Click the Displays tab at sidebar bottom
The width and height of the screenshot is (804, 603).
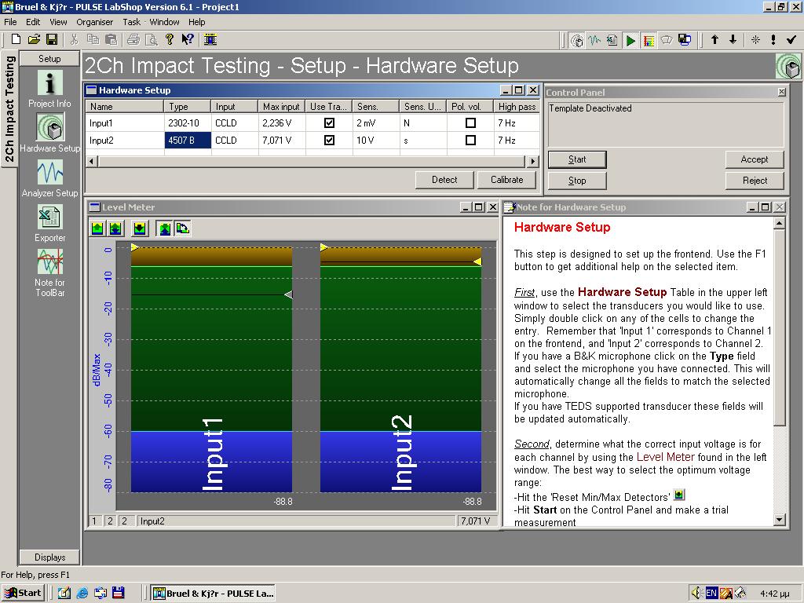pyautogui.click(x=49, y=557)
